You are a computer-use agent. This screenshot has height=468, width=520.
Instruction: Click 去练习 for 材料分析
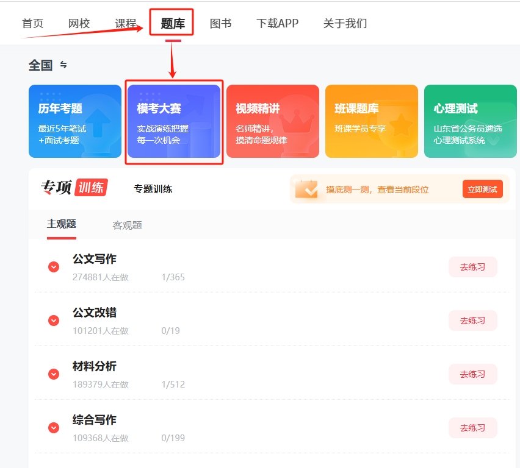tap(472, 374)
